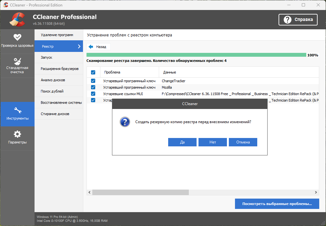Open Стирание дисков menu item
Image resolution: width=326 pixels, height=226 pixels.
tap(59, 114)
